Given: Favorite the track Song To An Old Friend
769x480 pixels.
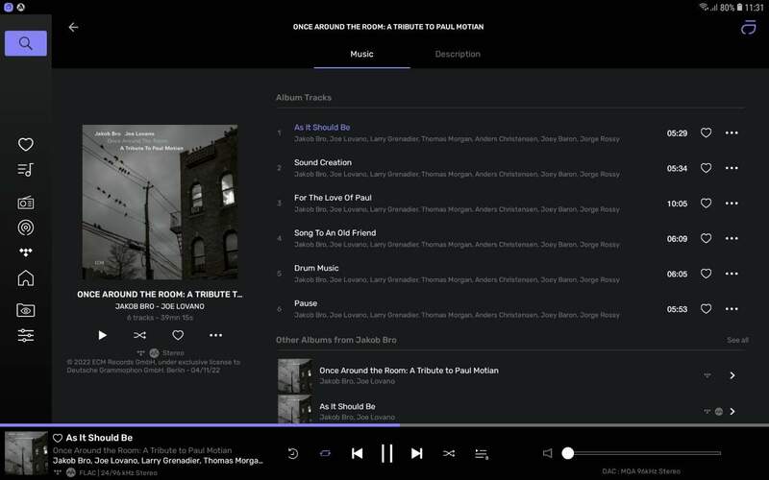Looking at the screenshot, I should [706, 238].
